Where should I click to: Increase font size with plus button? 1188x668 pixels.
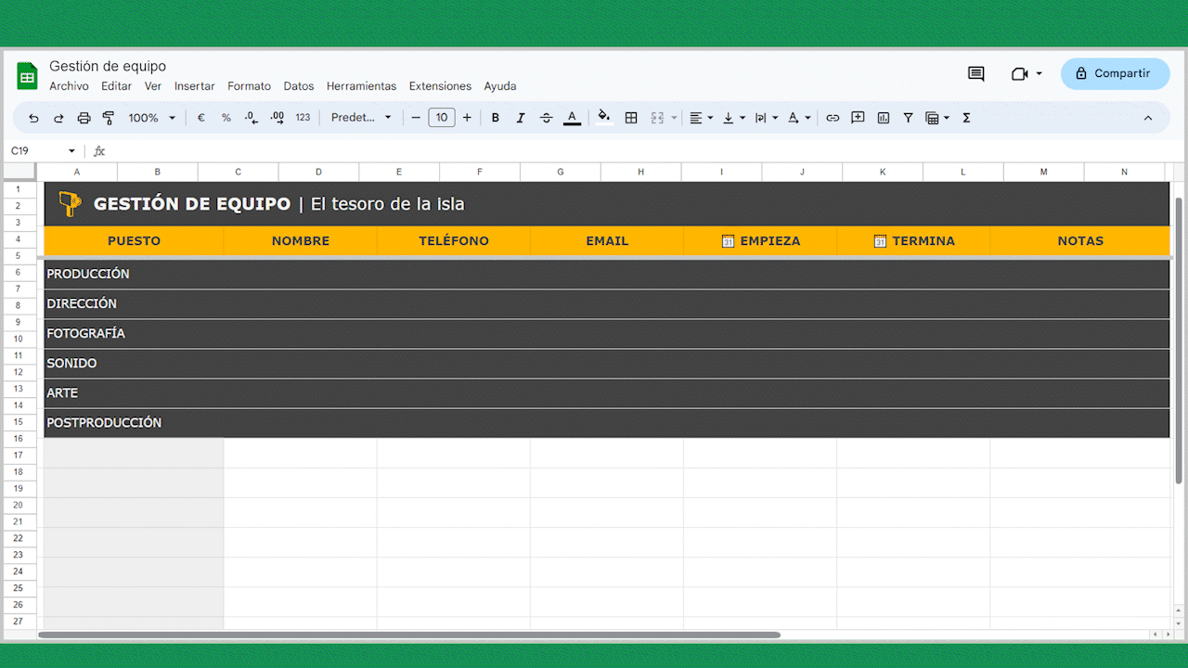click(467, 118)
